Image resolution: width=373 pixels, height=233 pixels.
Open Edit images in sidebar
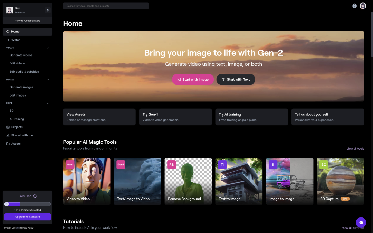[x=18, y=95]
